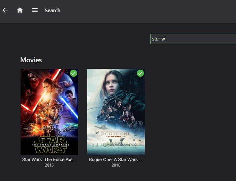Screen dimensions: 236x181
Task: Open the 'Rogue One: A Star Wars ...' title link
Action: tap(116, 160)
